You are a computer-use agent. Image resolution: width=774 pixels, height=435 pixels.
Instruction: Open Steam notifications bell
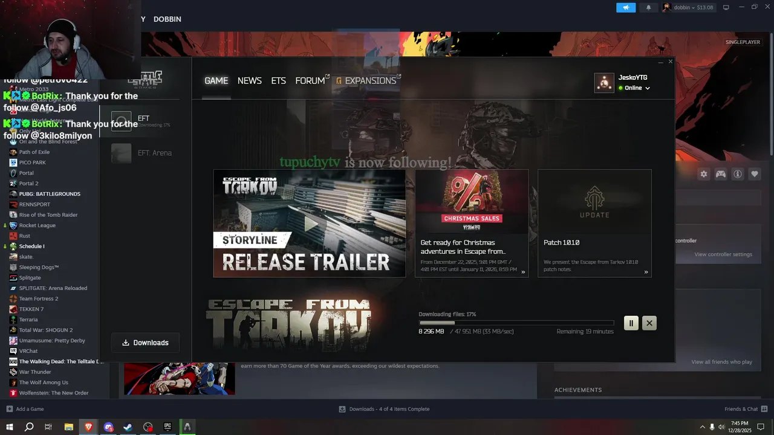[649, 7]
